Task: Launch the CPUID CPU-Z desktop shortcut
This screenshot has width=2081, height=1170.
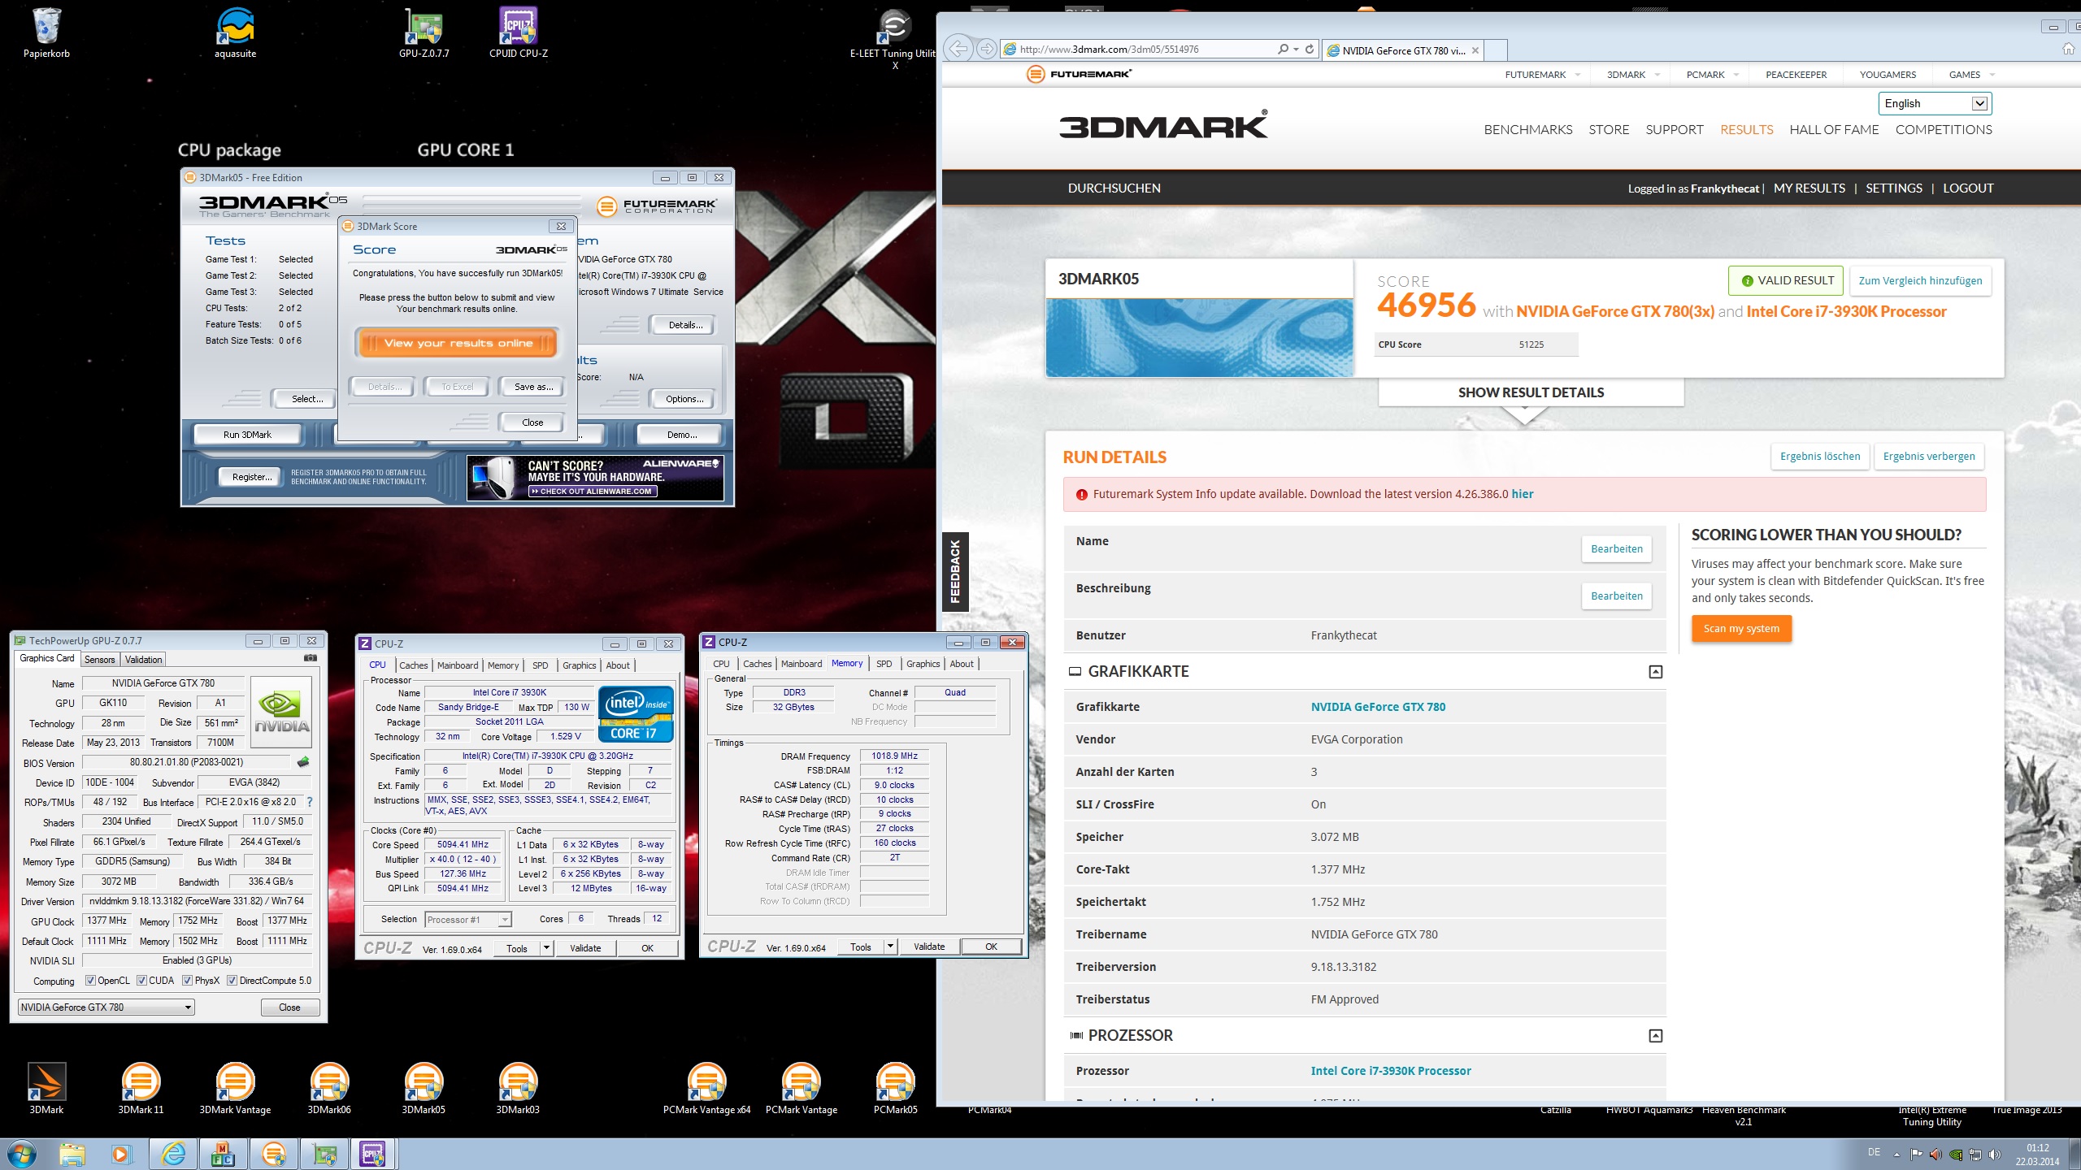Action: pos(518,32)
